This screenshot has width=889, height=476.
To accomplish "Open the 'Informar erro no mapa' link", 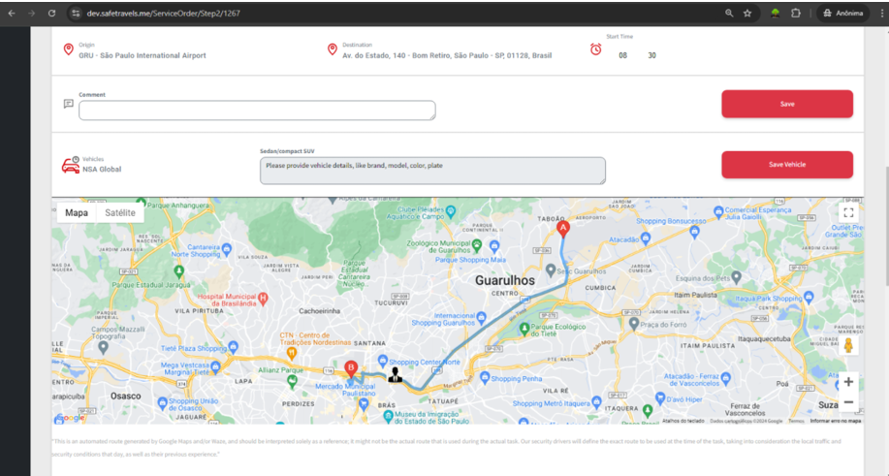I will 836,421.
